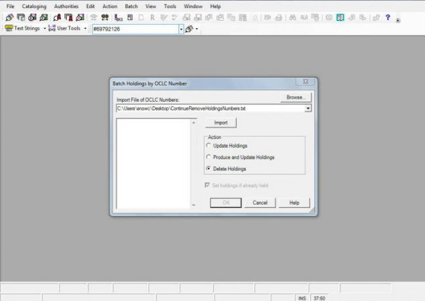This screenshot has height=301, width=425.
Task: Click the 37:50 timer in status bar
Action: tap(319, 298)
